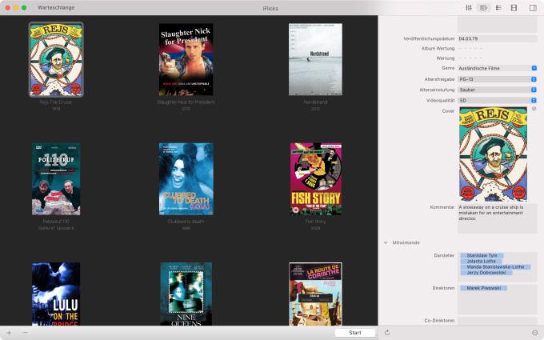Remove item with minus button
The width and height of the screenshot is (544, 340).
pyautogui.click(x=25, y=332)
